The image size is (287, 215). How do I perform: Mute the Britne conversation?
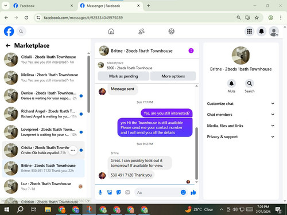coord(231,84)
